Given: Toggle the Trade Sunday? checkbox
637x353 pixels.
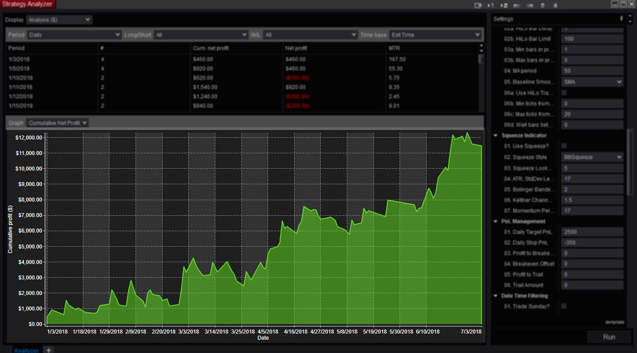Looking at the screenshot, I should [x=564, y=306].
